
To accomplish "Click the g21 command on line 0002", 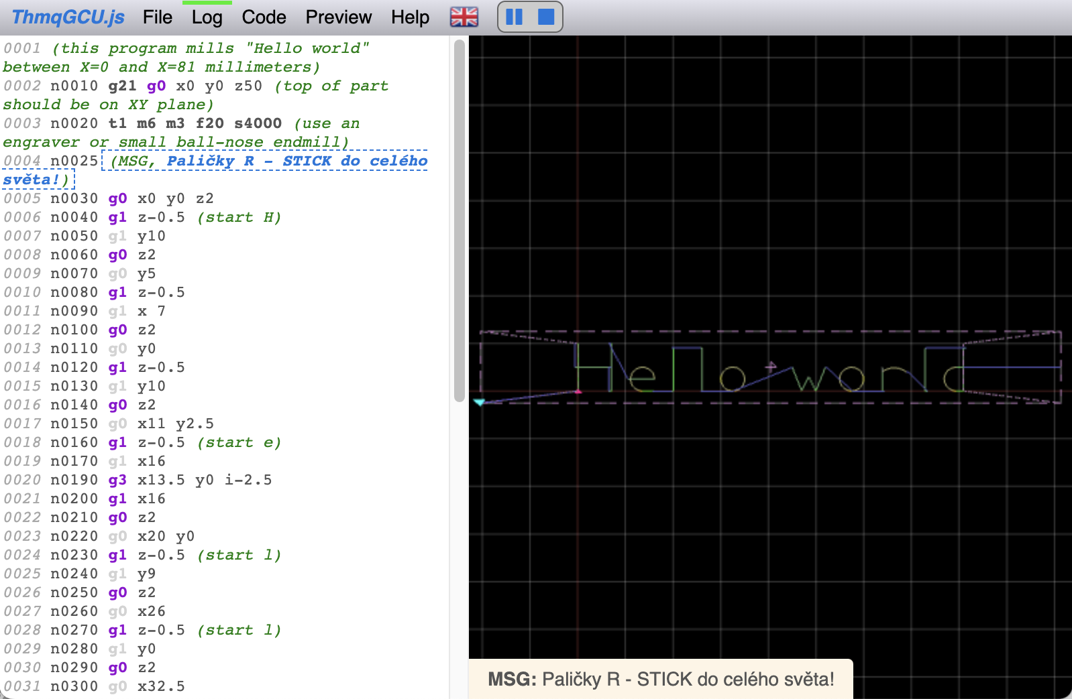I will click(x=122, y=86).
